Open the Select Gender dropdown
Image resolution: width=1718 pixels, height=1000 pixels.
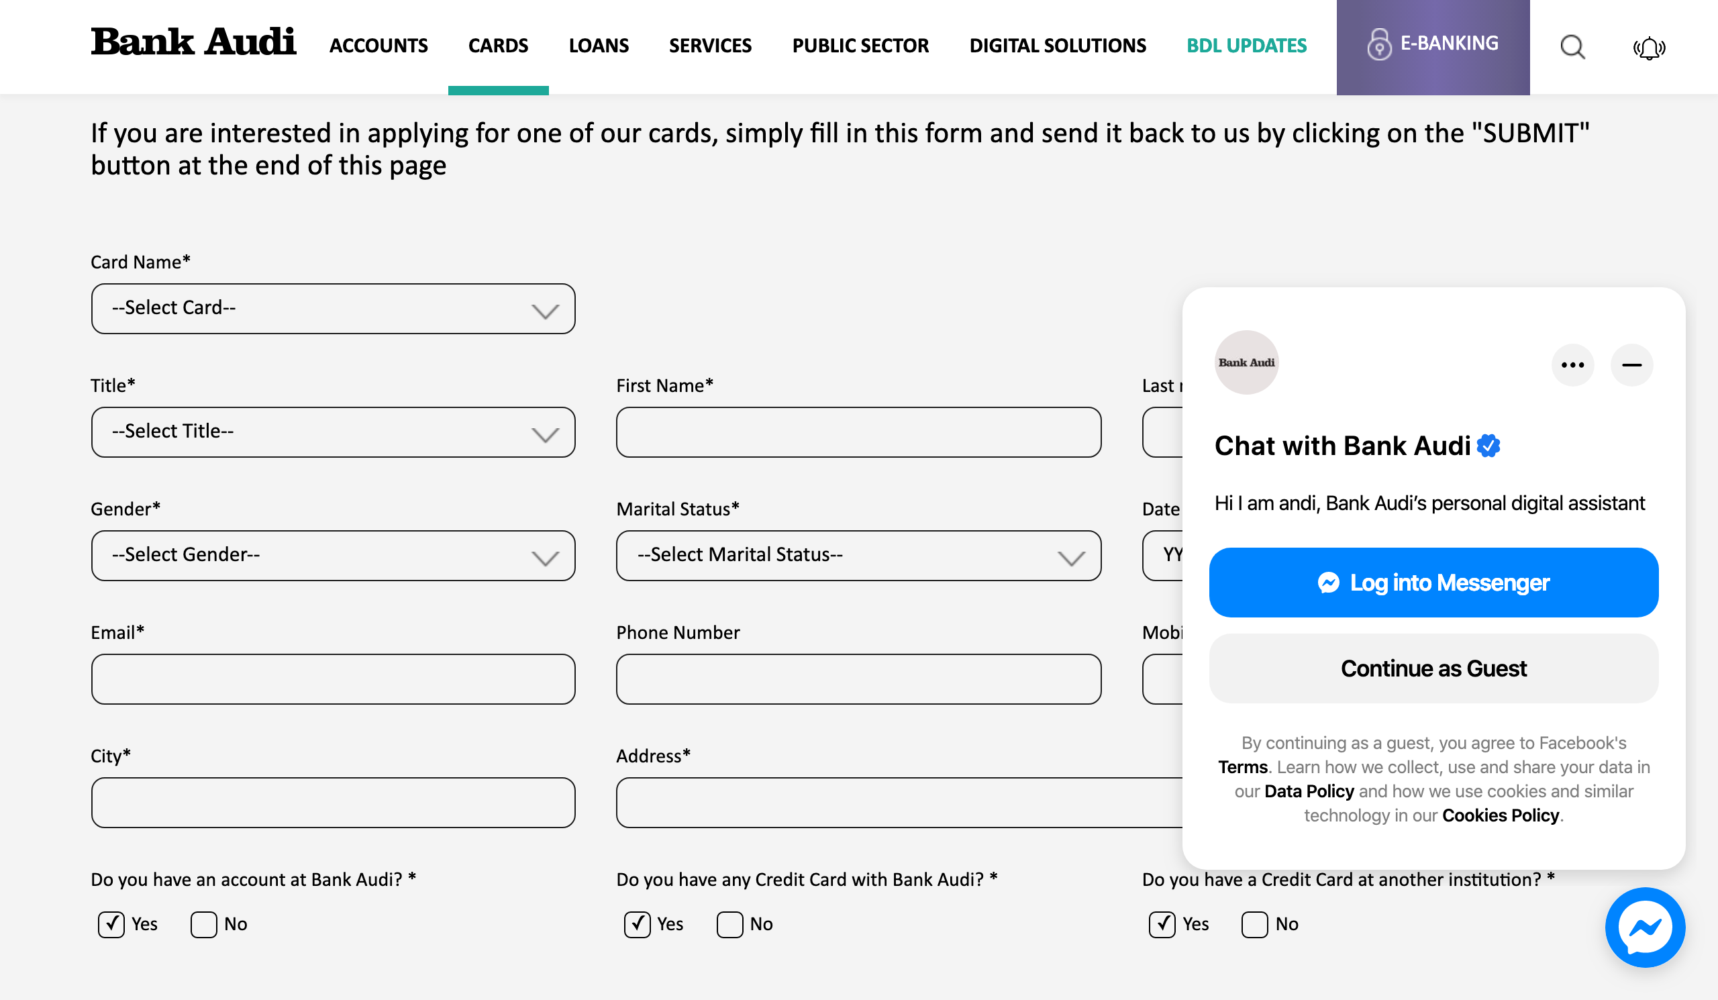pos(333,556)
